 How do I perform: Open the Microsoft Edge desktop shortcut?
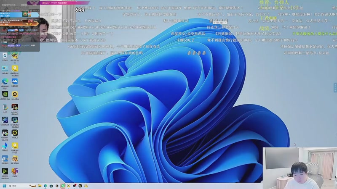[5, 81]
